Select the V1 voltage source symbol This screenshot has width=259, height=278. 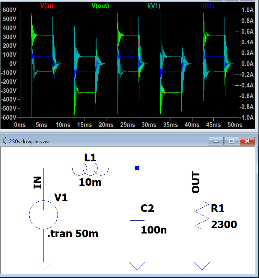coord(43,215)
